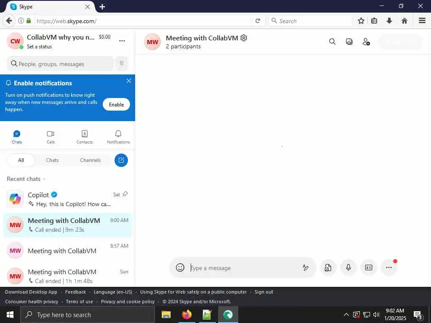
Task: Click the pin icon on Copilot chat
Action: click(125, 194)
